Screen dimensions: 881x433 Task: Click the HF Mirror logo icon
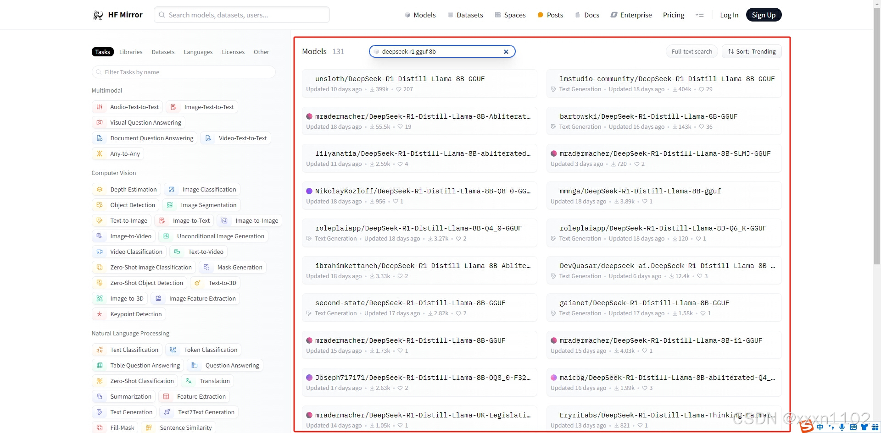98,15
